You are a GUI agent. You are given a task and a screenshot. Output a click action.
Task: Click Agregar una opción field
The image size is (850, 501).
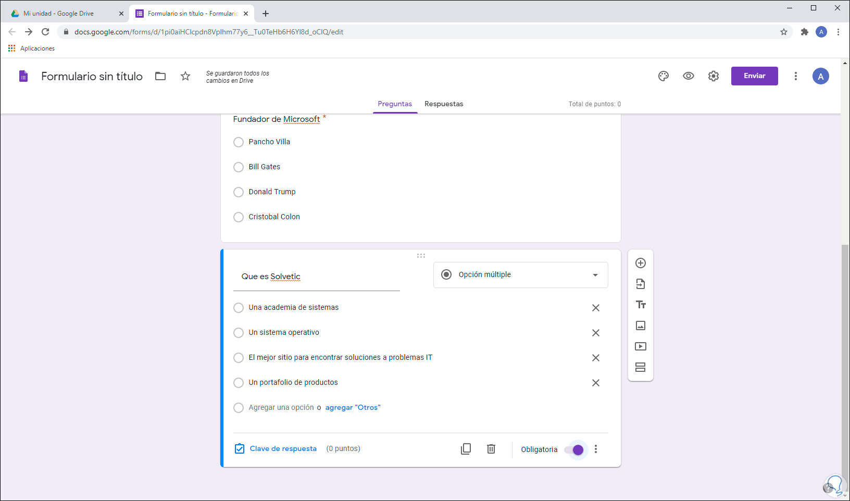click(x=281, y=407)
